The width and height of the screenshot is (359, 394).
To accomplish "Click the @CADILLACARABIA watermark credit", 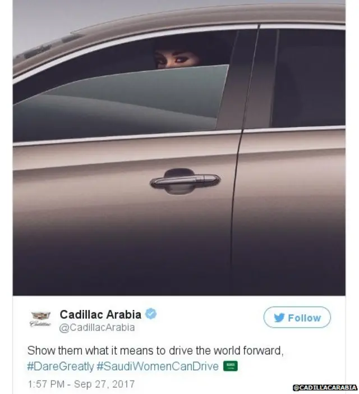I will pos(325,387).
